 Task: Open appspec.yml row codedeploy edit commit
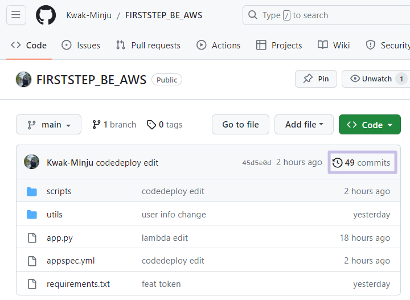click(173, 261)
